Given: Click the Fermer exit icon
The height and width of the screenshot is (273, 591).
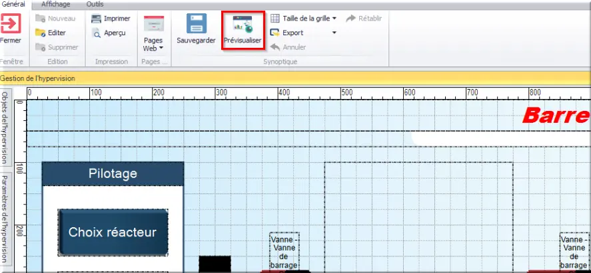Looking at the screenshot, I should [x=10, y=24].
